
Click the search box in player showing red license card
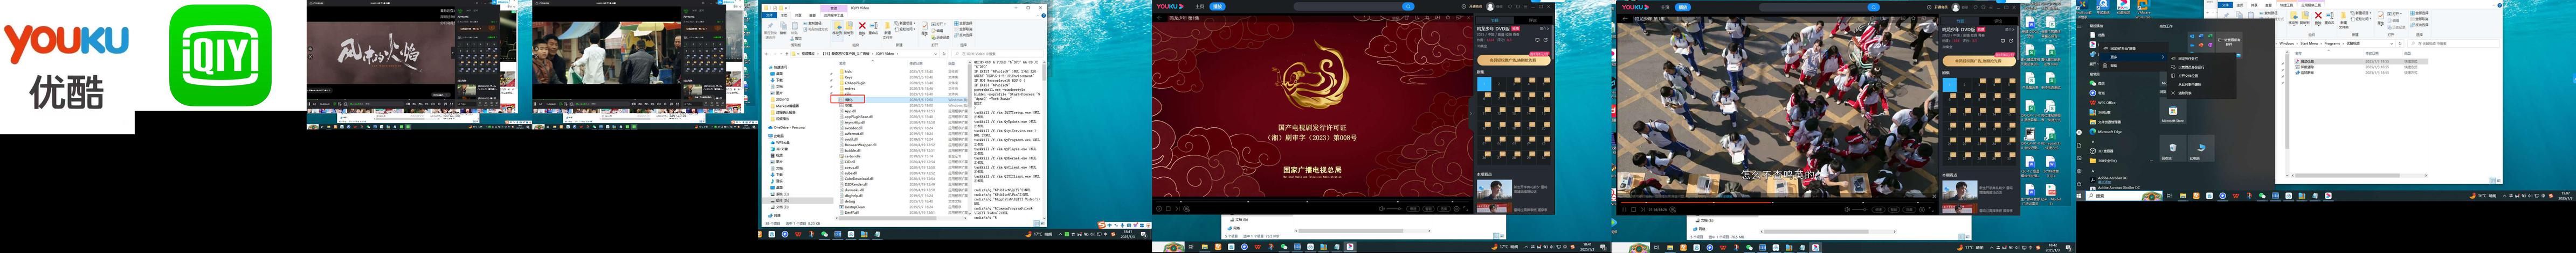pyautogui.click(x=1347, y=6)
